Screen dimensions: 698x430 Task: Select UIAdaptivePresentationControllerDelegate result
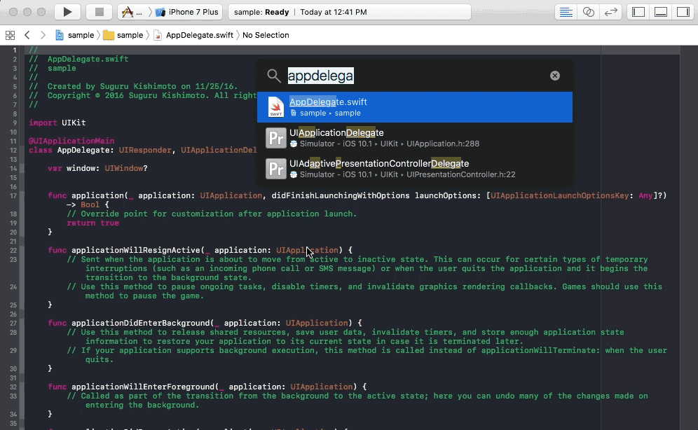pos(415,169)
